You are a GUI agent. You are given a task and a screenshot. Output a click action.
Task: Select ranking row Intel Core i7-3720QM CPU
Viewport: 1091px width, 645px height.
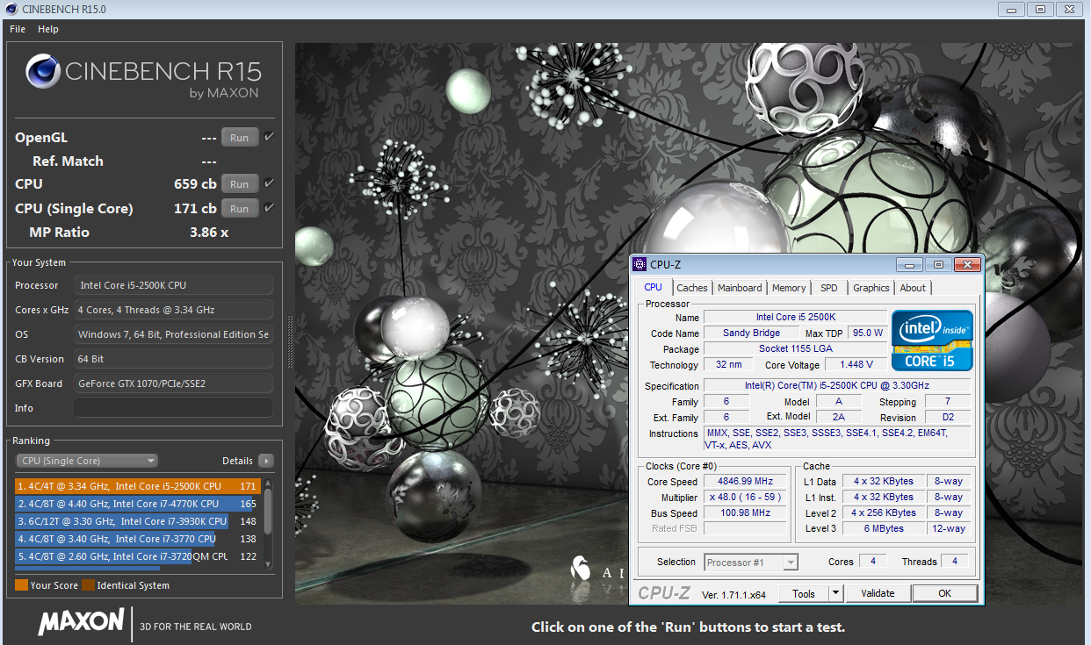coord(137,556)
